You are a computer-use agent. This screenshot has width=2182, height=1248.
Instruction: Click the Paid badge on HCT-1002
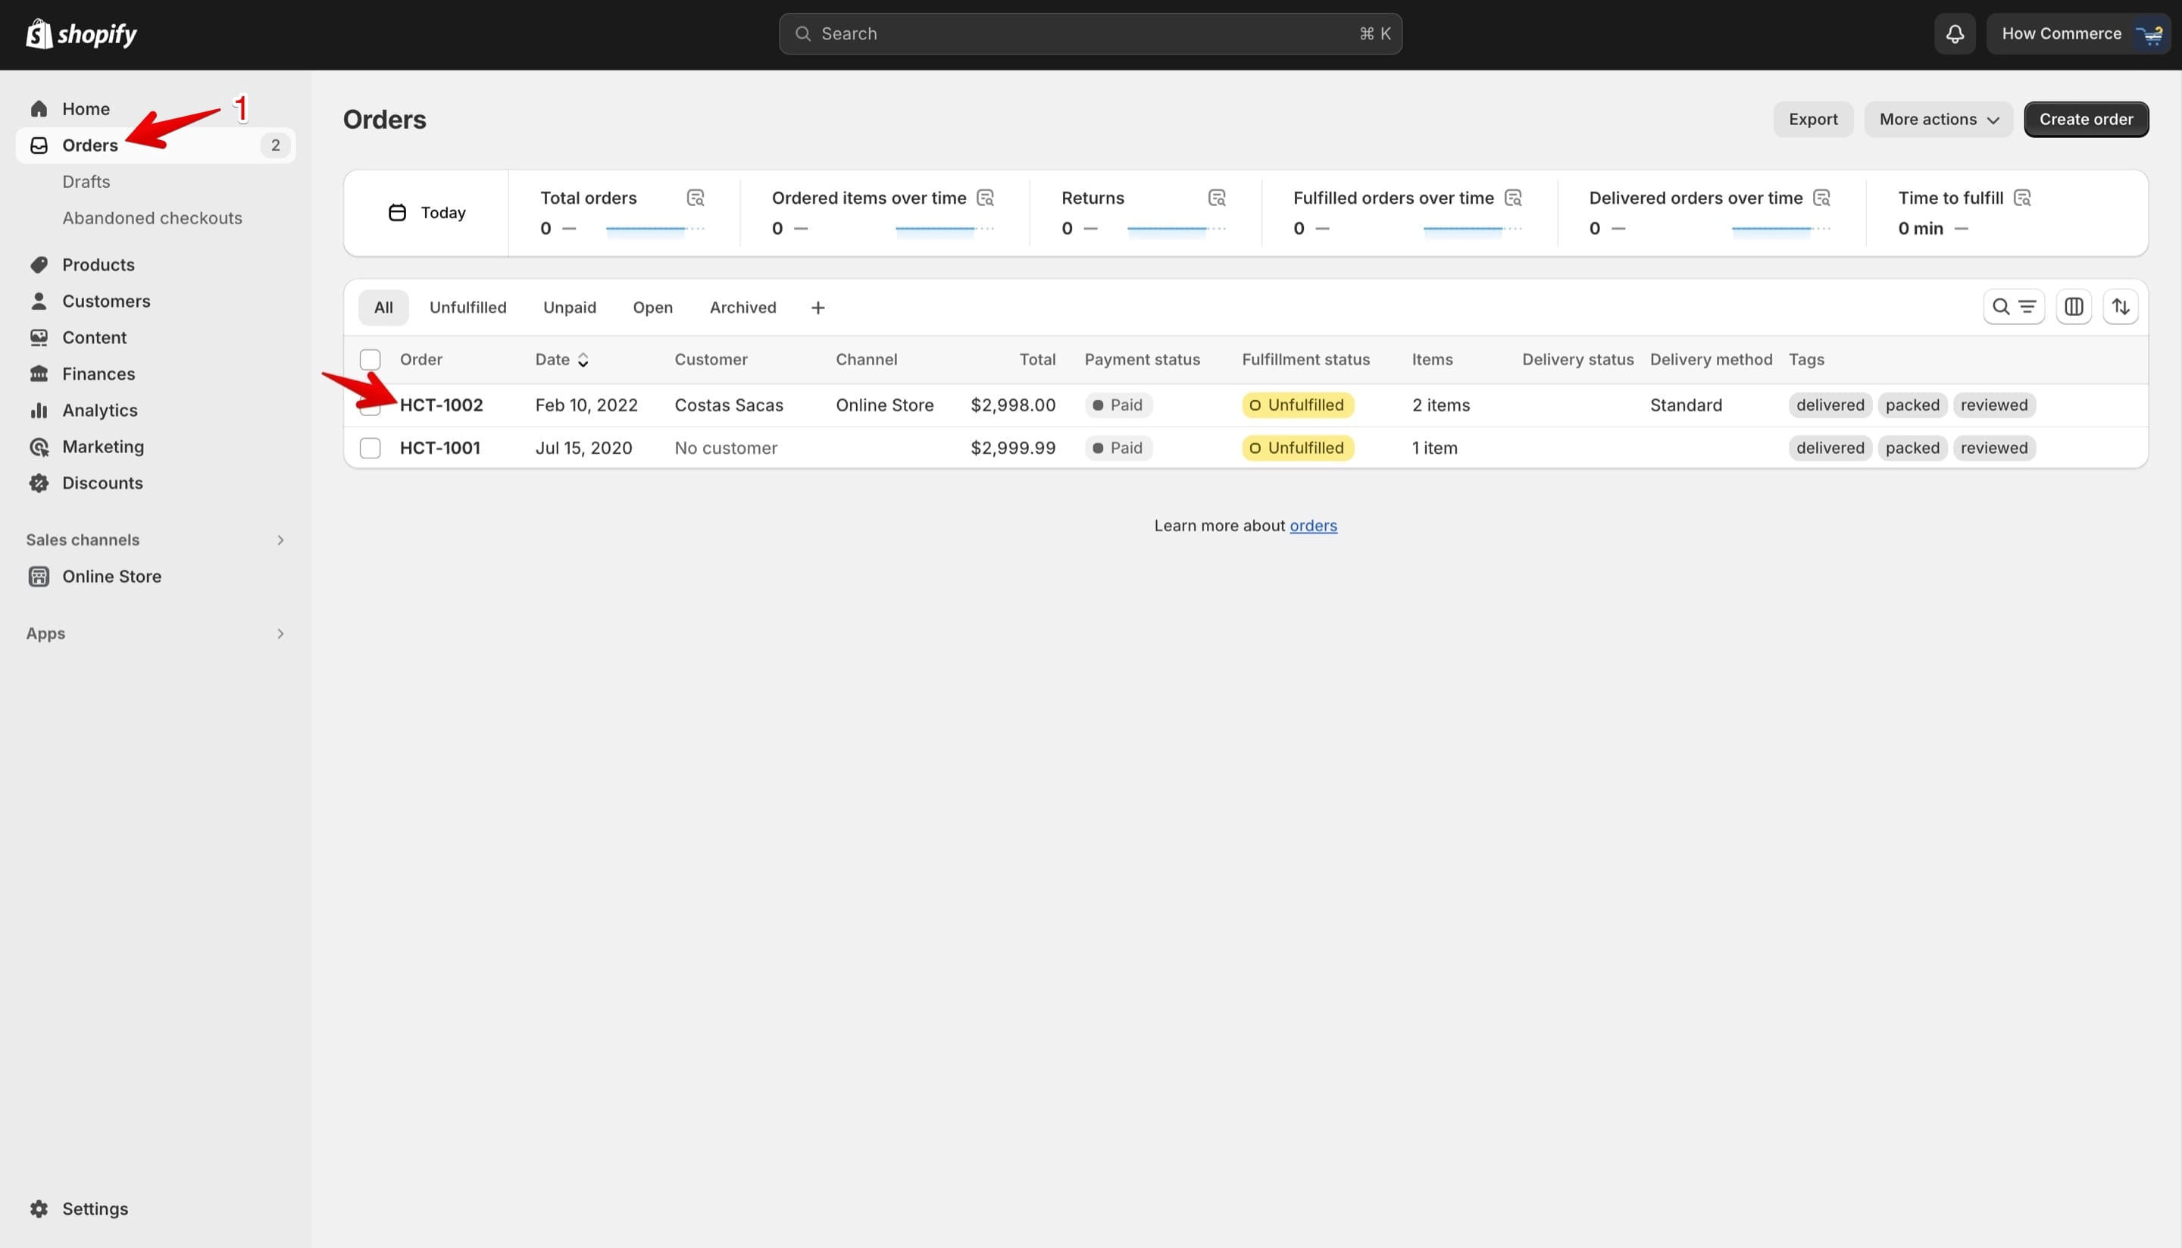pos(1118,405)
